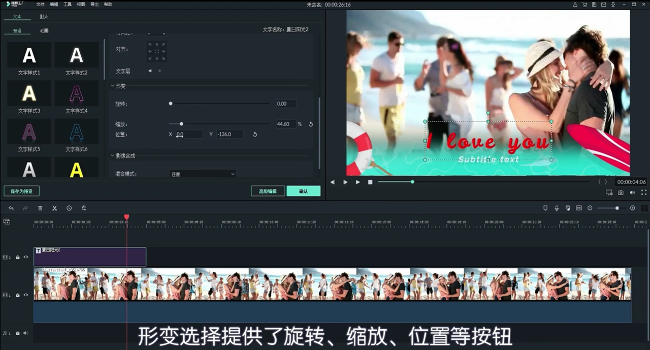Click the fullscreen preview icon
650x350 pixels.
(643, 192)
